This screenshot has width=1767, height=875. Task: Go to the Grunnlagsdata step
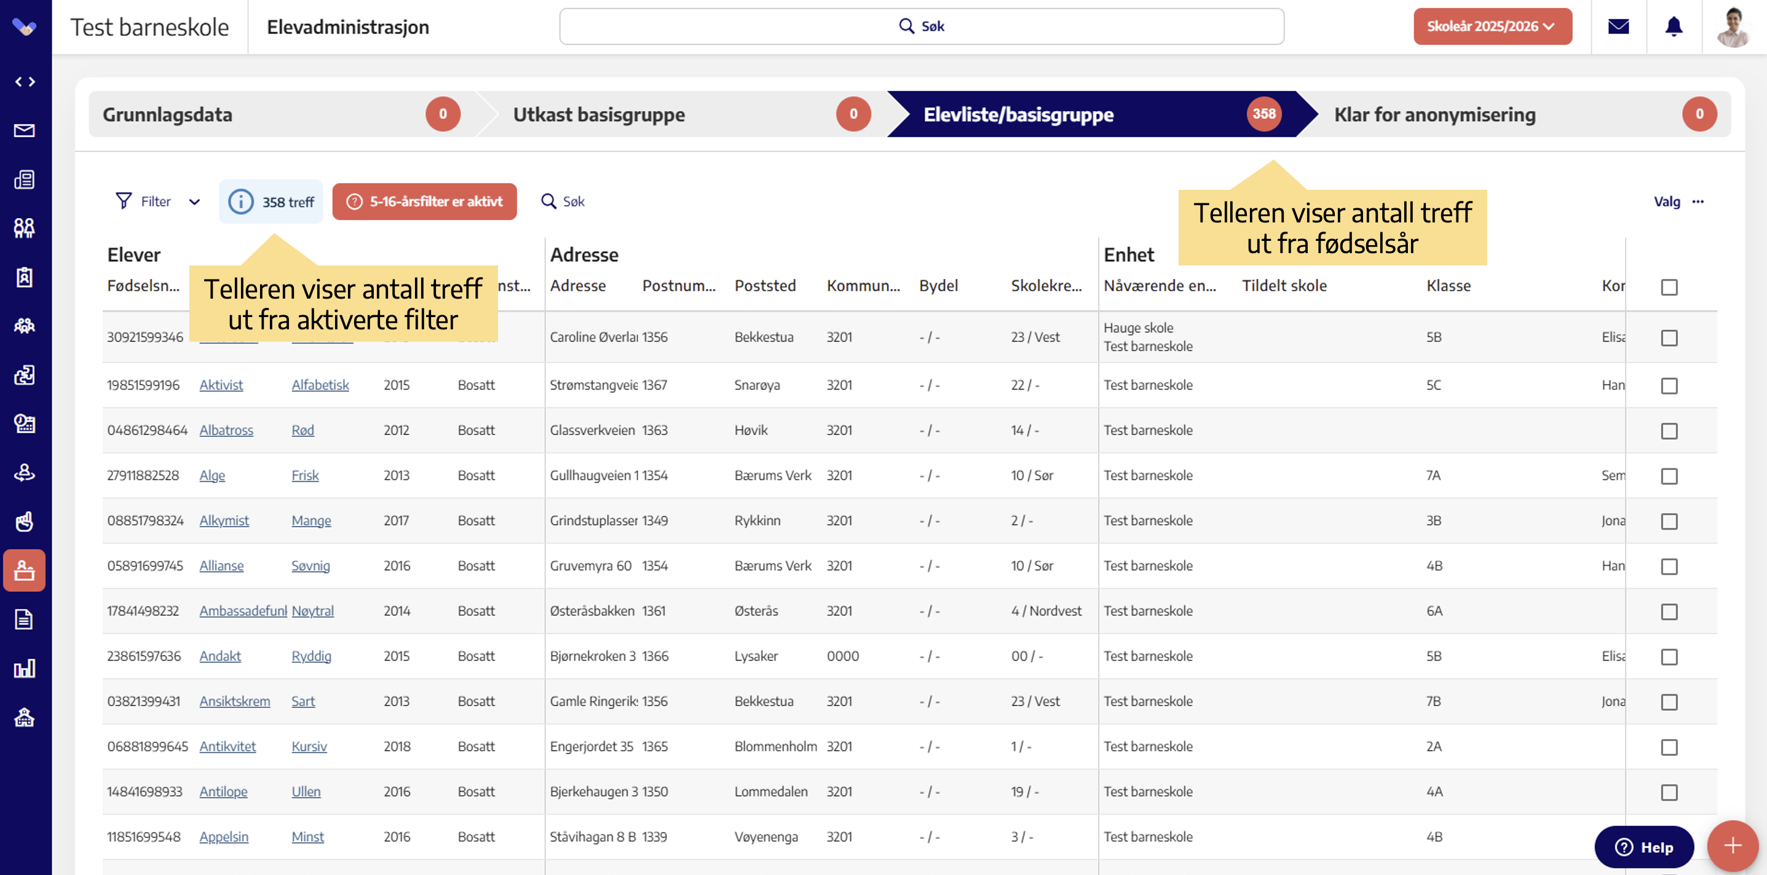tap(281, 114)
